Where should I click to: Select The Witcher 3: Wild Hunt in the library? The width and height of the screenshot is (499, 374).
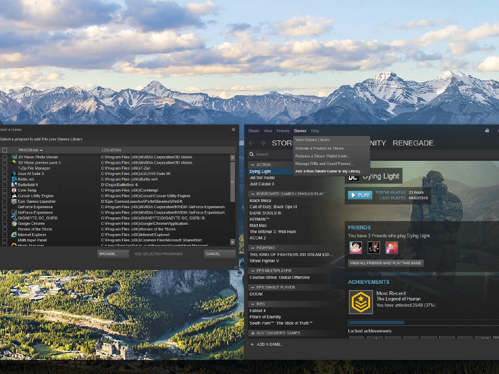tap(273, 232)
